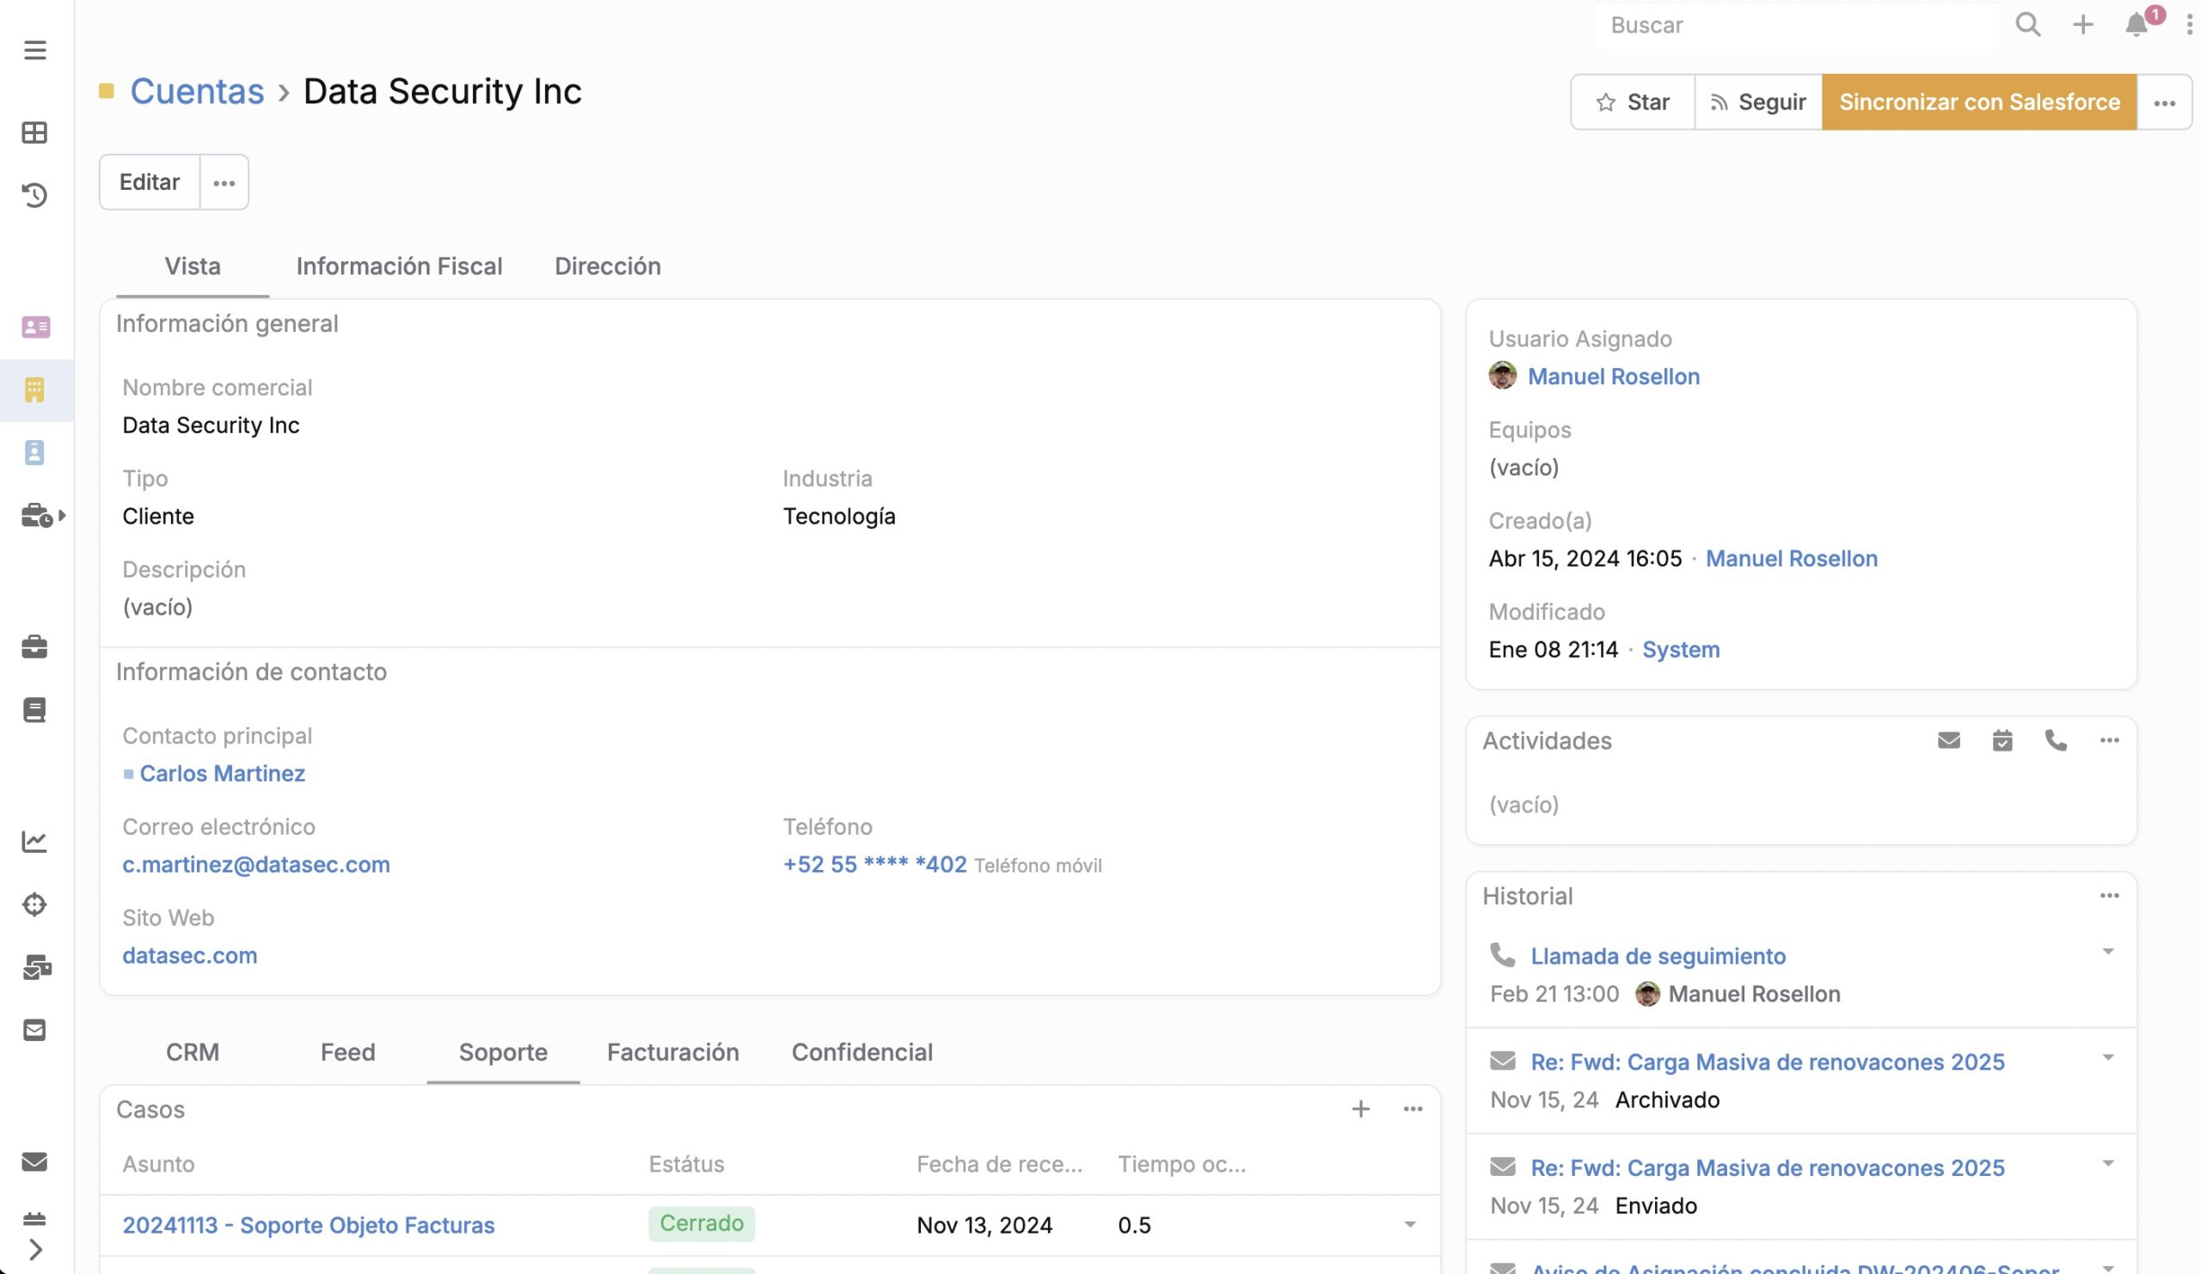
Task: Click the Editar button
Action: click(x=150, y=181)
